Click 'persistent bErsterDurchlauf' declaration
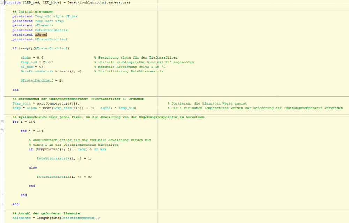 tap(40, 39)
